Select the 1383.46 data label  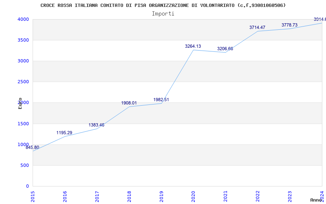tap(97, 125)
